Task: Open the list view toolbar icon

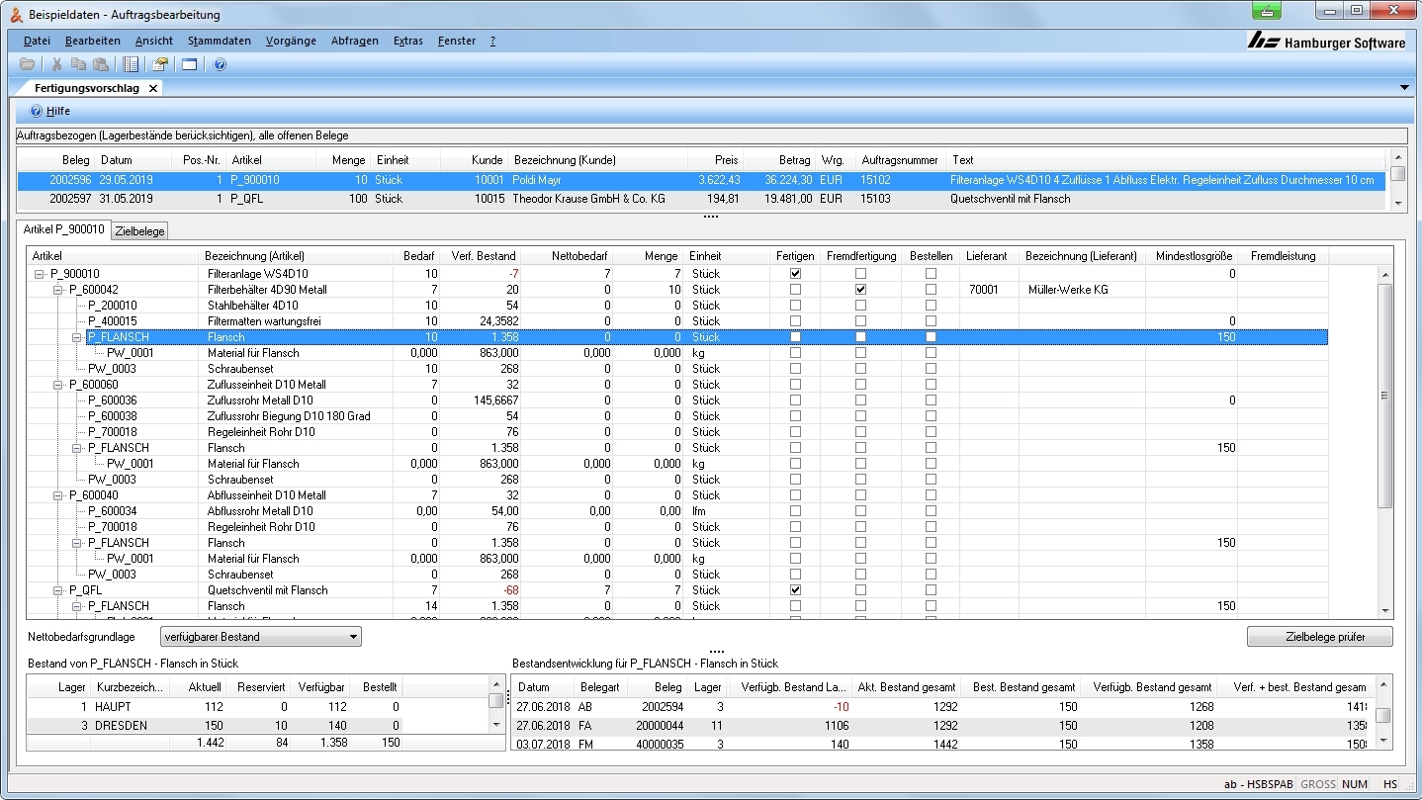Action: (131, 64)
